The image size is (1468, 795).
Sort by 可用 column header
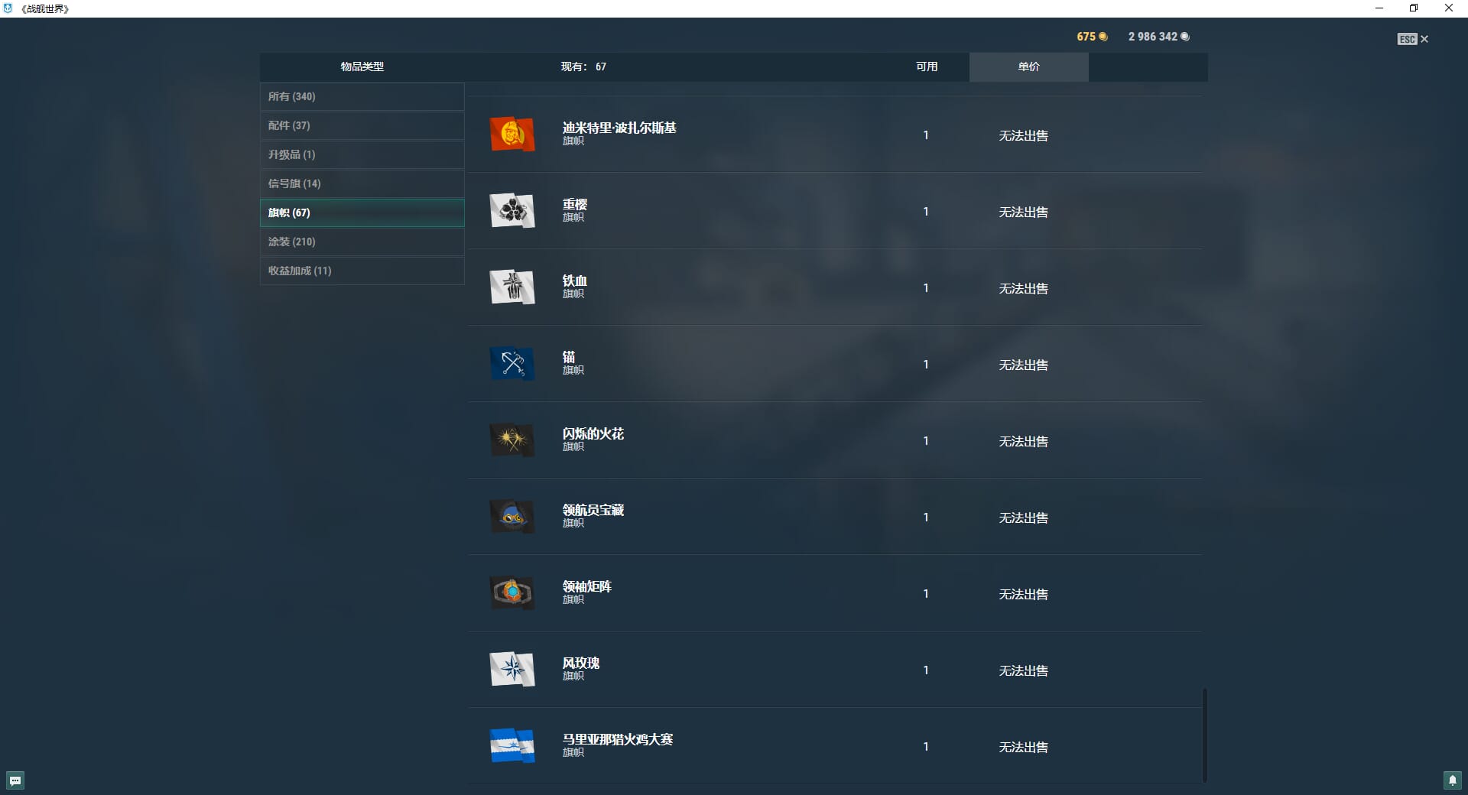pyautogui.click(x=927, y=67)
